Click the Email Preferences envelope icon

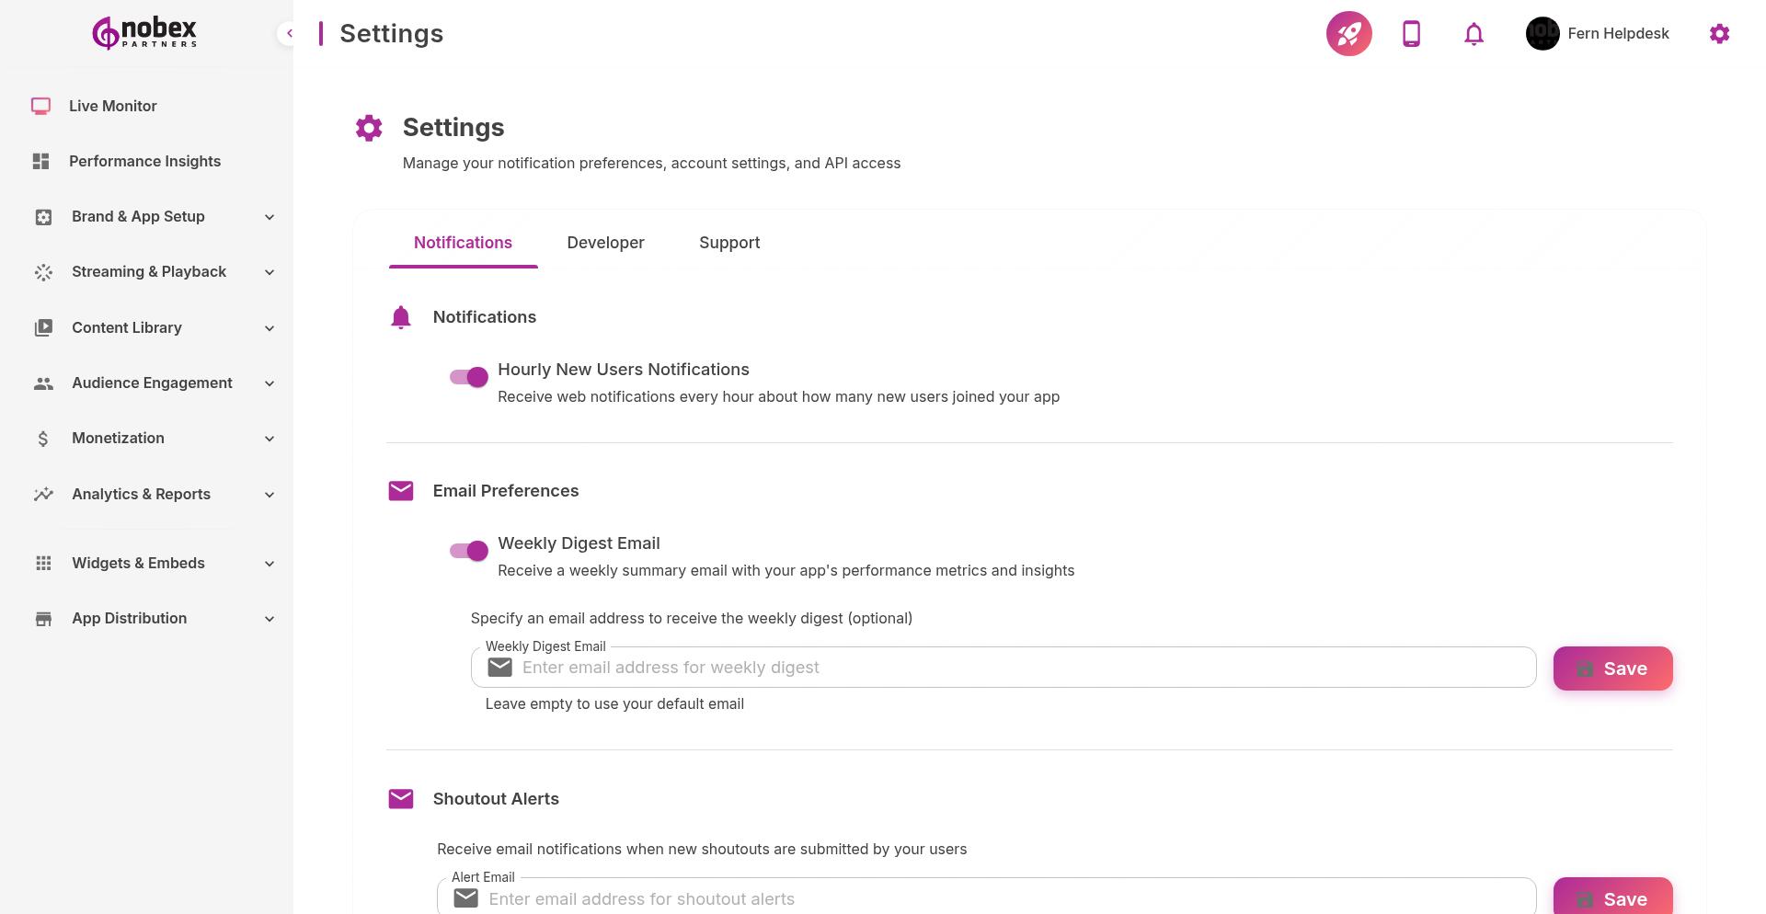point(401,490)
